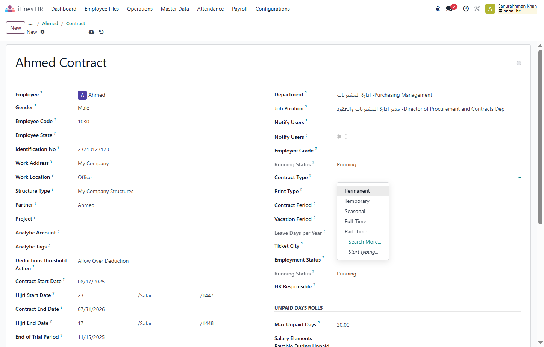Click the Ahmed employee avatar badge
544x347 pixels.
82,95
